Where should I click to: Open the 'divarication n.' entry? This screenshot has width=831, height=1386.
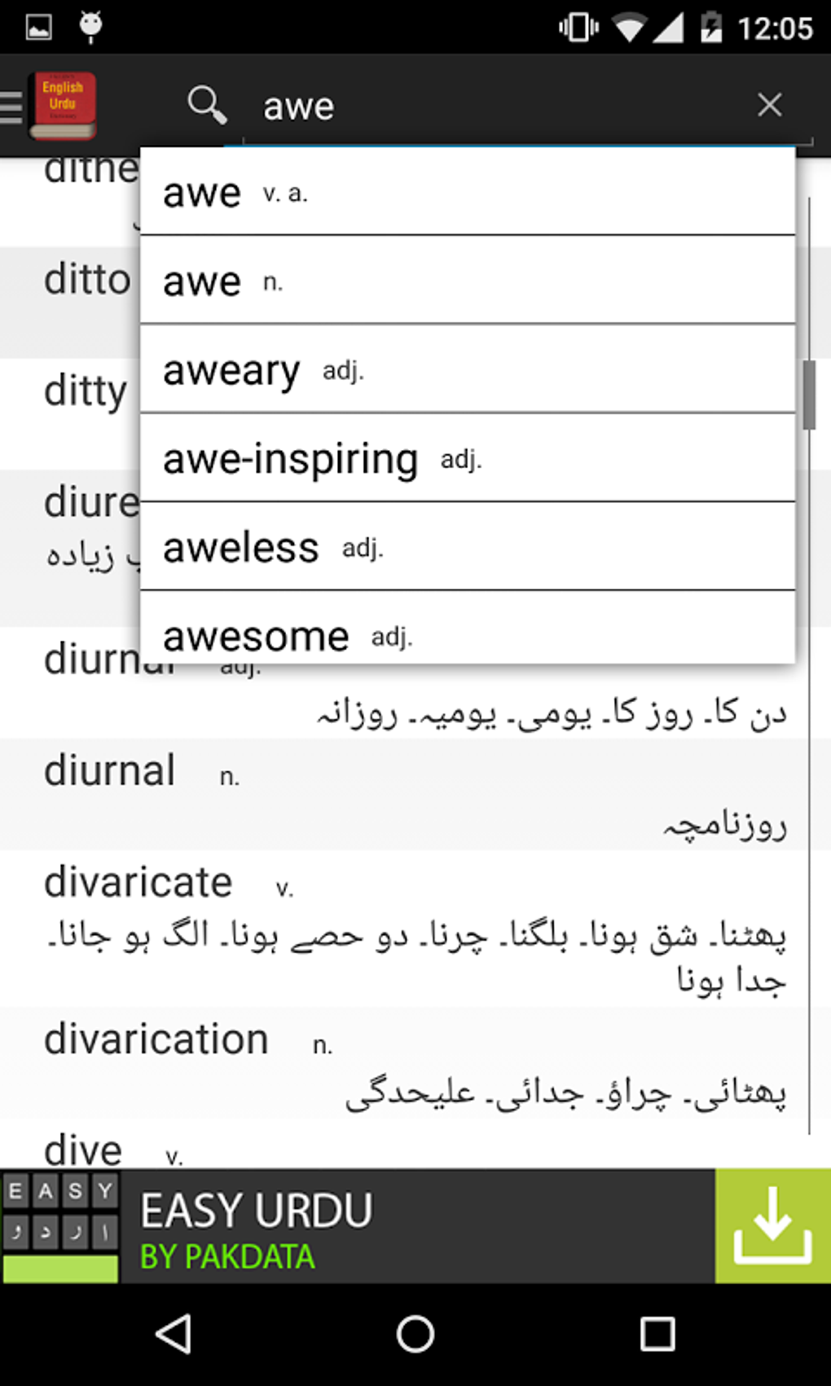tap(404, 1062)
